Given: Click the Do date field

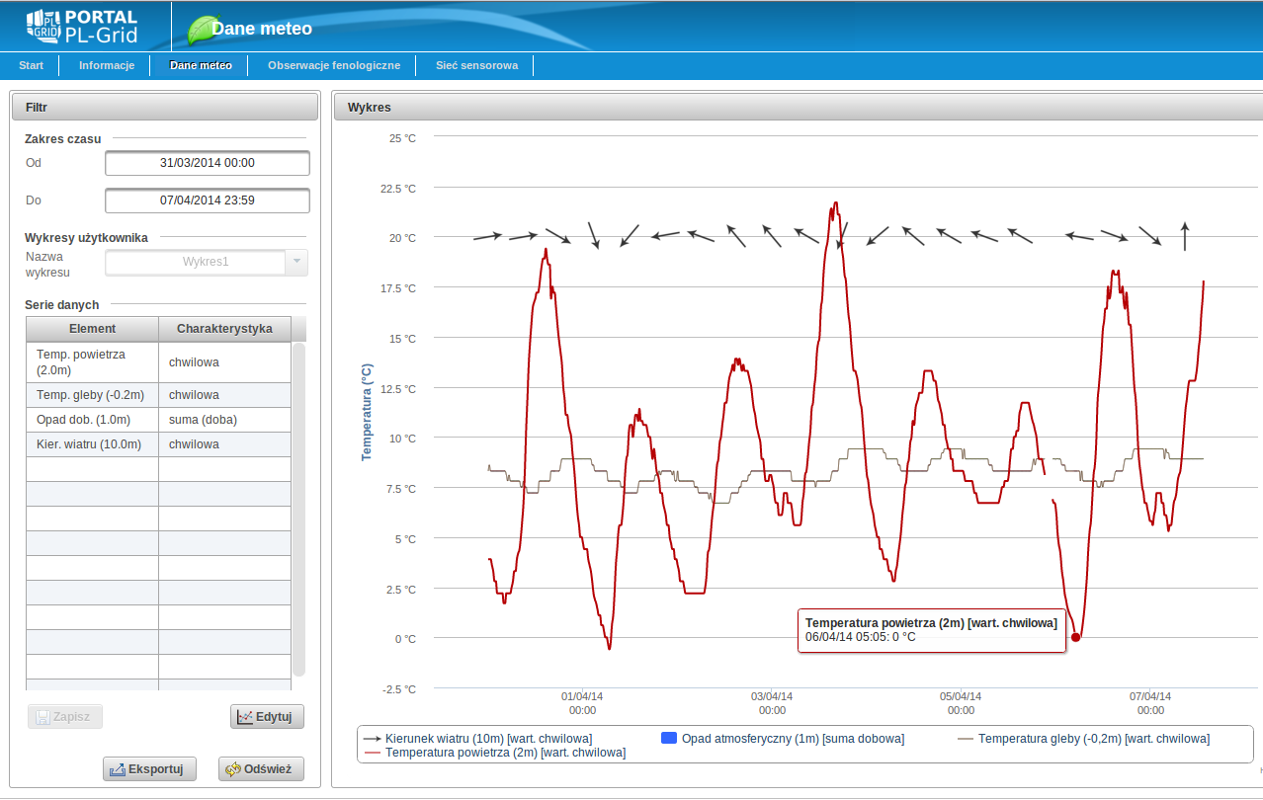Looking at the screenshot, I should pos(208,200).
